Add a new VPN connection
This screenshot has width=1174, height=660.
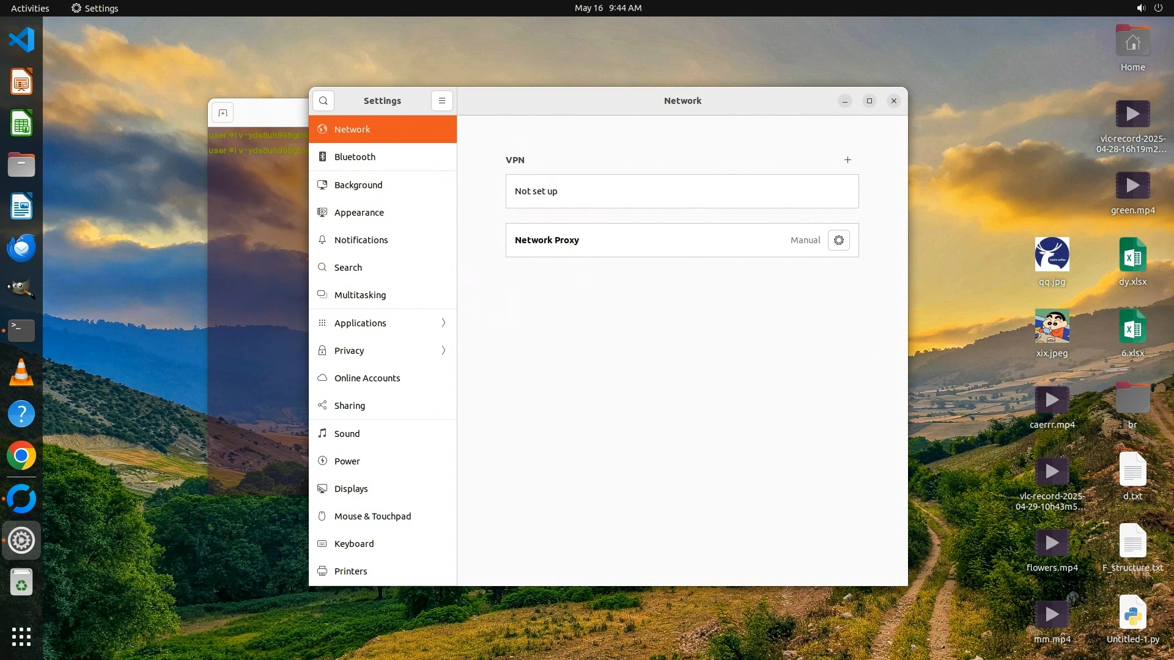tap(847, 160)
